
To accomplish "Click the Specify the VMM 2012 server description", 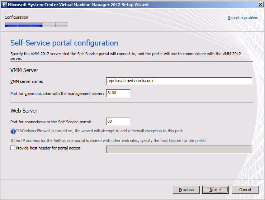I will point(126,56).
